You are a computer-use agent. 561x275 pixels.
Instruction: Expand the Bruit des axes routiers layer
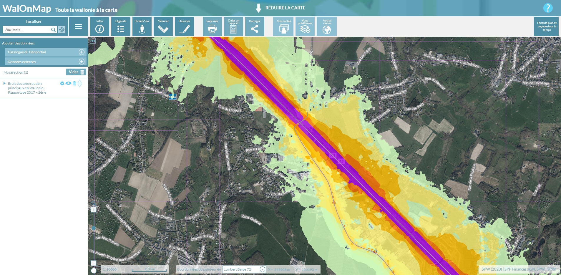click(4, 84)
